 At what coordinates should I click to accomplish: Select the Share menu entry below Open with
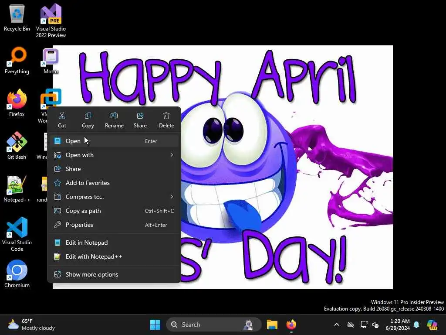(x=114, y=169)
